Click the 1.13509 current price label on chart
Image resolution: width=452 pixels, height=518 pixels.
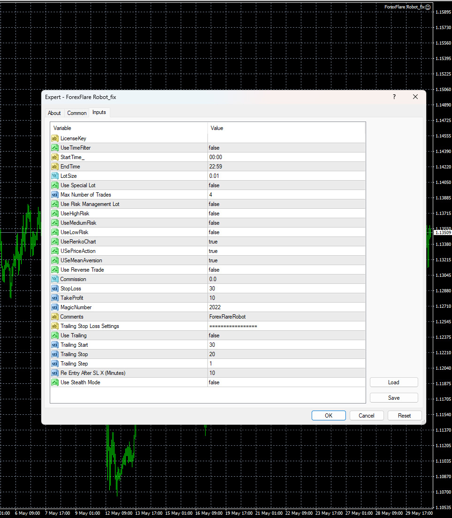pos(443,233)
